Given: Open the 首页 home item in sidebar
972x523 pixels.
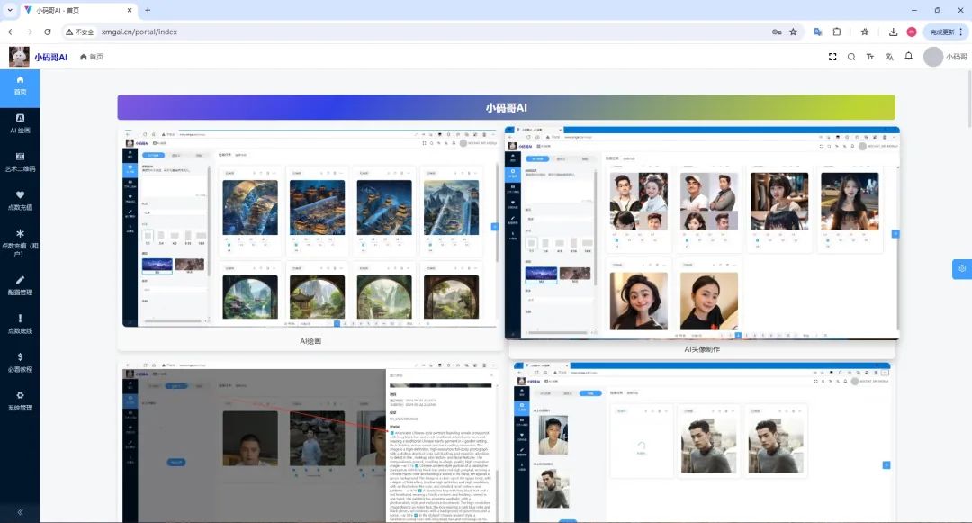Looking at the screenshot, I should point(20,86).
